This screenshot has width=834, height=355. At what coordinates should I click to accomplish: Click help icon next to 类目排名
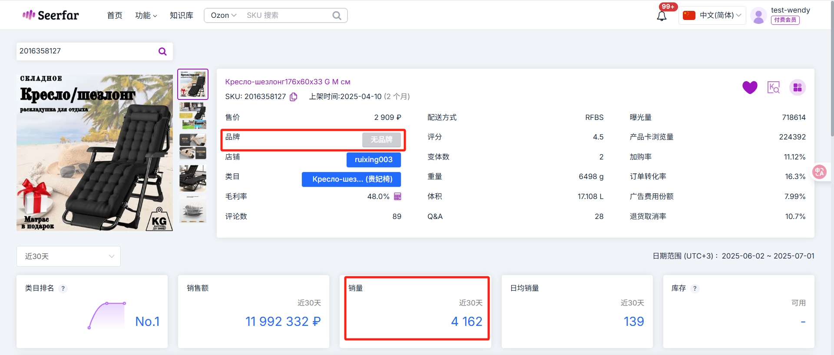click(x=63, y=289)
